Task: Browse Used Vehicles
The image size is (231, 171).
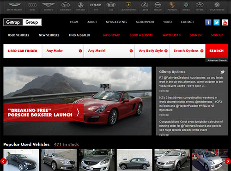Action: (x=18, y=35)
